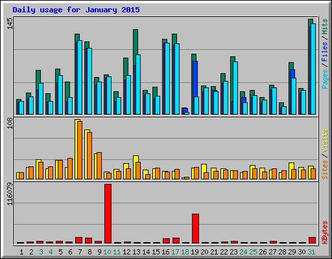Click the 'Visits' legend label
The width and height of the screenshot is (332, 259).
pos(325,141)
